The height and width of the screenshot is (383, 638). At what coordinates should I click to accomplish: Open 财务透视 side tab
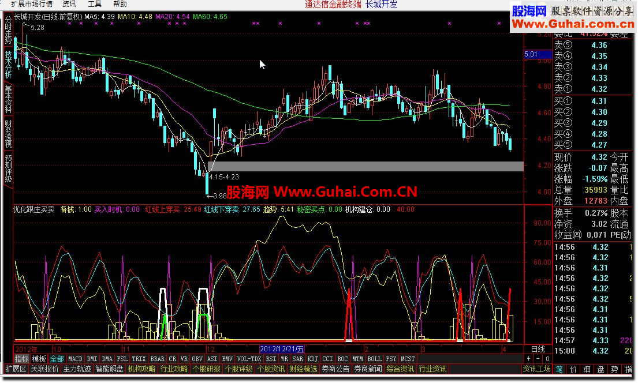pos(8,133)
